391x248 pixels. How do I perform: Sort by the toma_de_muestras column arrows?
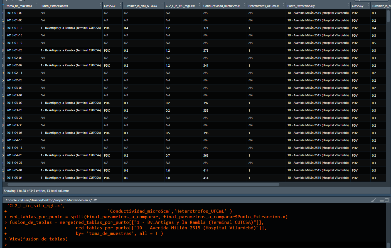coord(37,5)
